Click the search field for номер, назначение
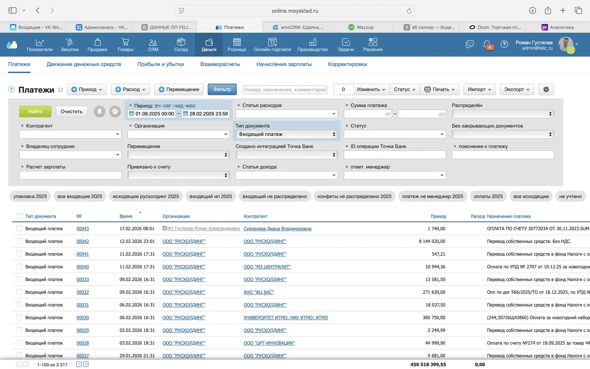The height and width of the screenshot is (369, 590). 285,89
